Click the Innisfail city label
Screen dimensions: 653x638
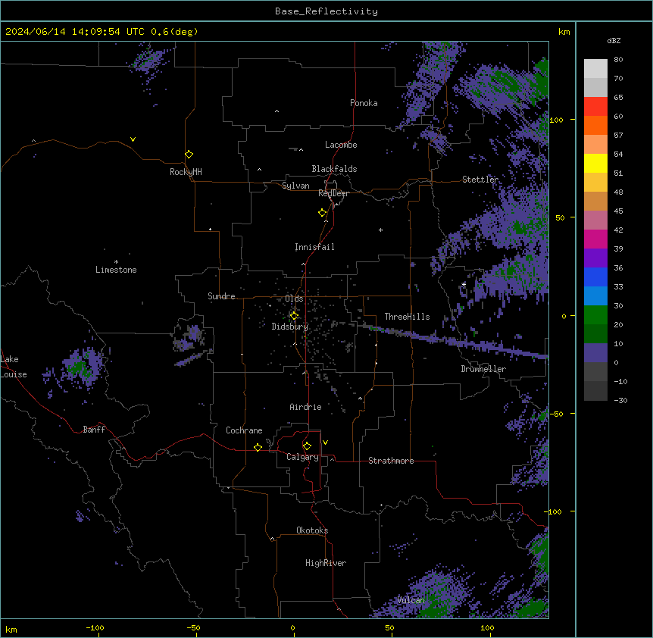(x=314, y=247)
